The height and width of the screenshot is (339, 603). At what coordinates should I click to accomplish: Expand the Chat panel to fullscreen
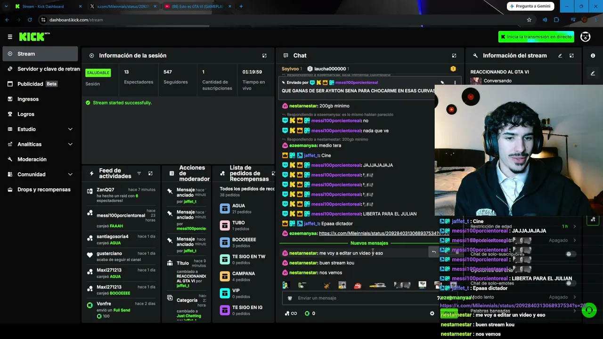tap(454, 56)
